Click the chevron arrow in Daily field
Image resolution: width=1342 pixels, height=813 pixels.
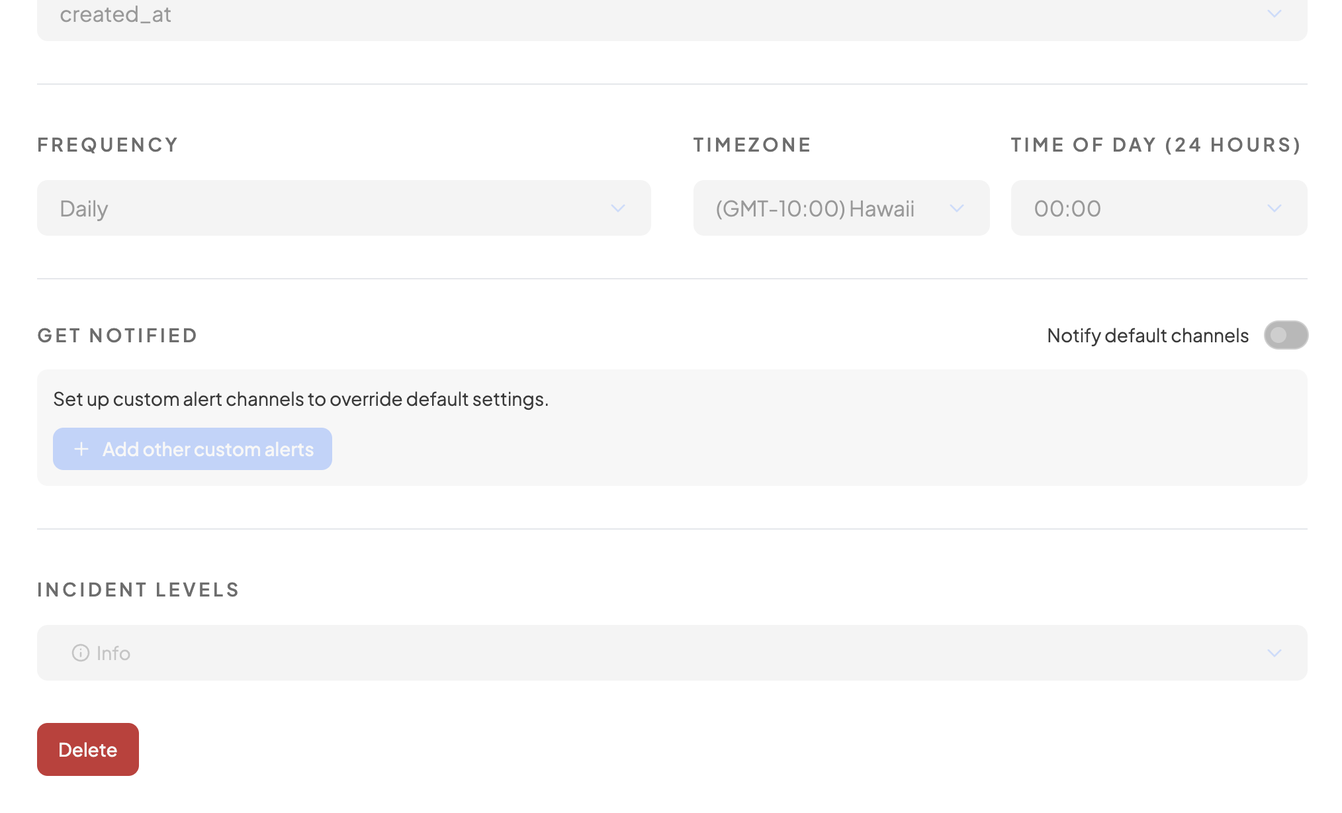(617, 209)
